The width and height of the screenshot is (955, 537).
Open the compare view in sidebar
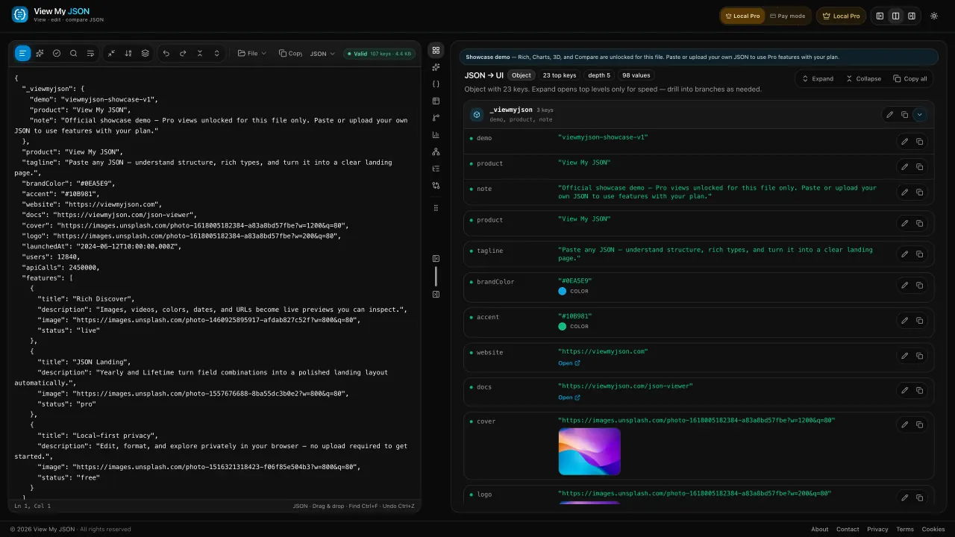(x=436, y=185)
